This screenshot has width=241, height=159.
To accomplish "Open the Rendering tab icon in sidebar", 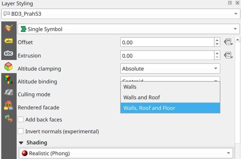I will coord(8,92).
